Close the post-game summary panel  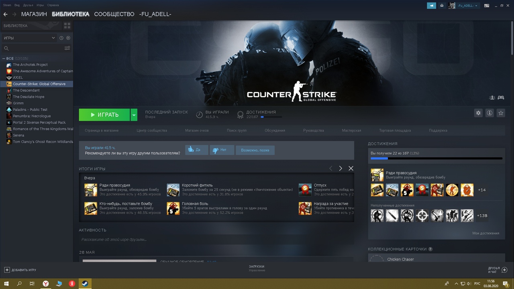(351, 168)
